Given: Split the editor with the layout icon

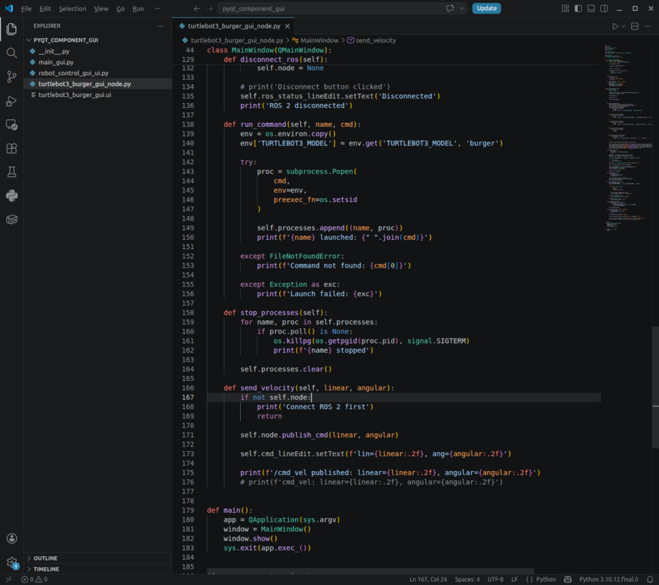Looking at the screenshot, I should (635, 26).
